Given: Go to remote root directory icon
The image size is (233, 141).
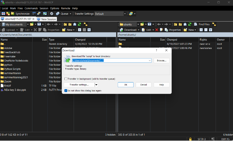Looking at the screenshot, I should click(x=180, y=24).
